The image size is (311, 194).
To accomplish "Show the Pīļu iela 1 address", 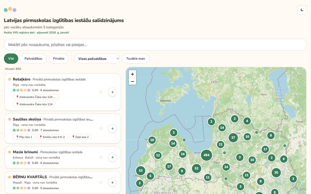I will [x=24, y=137].
